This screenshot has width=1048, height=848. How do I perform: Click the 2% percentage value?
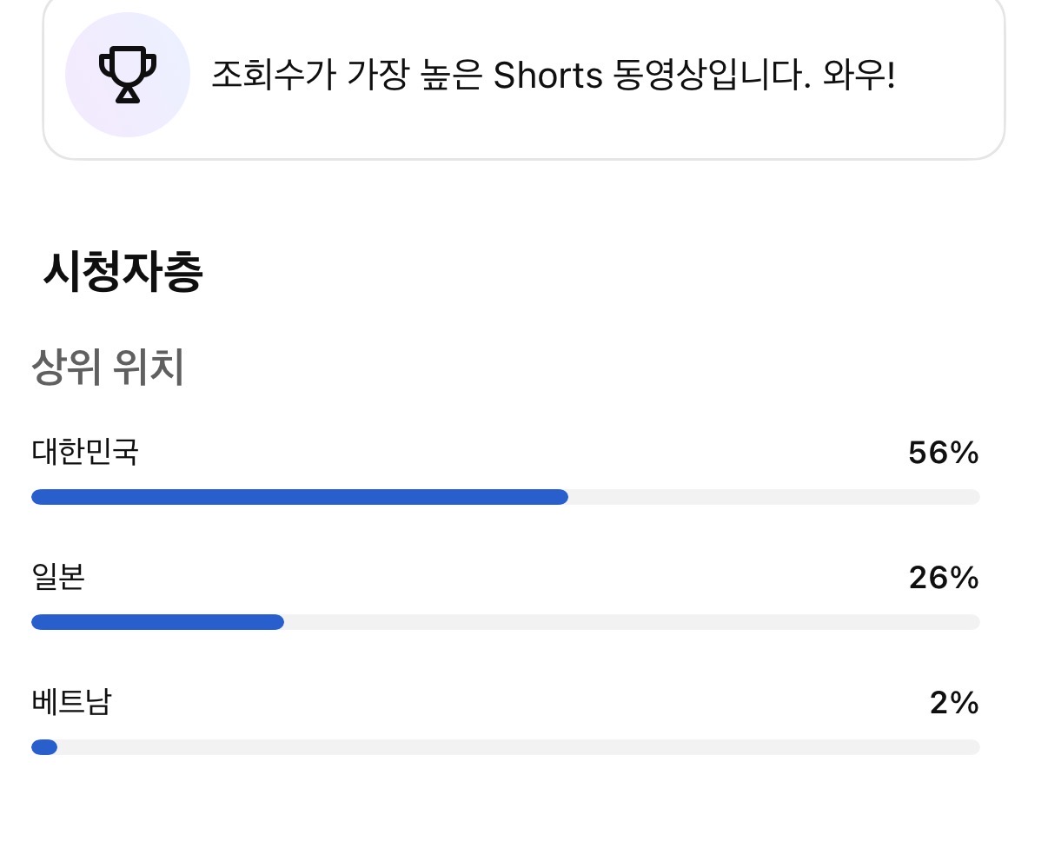point(953,703)
